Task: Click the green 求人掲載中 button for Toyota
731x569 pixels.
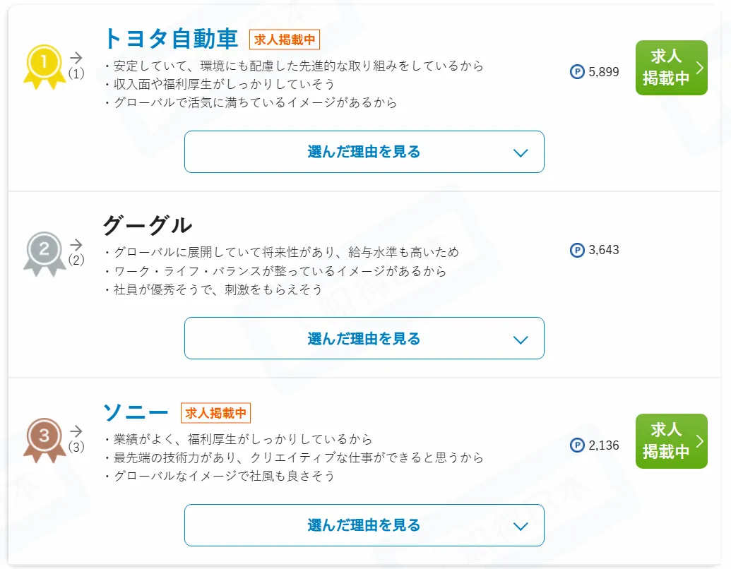Action: [x=671, y=68]
